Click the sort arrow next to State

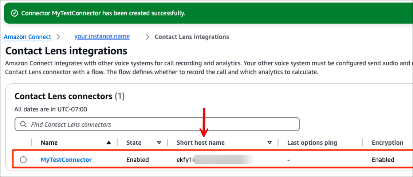(x=159, y=143)
